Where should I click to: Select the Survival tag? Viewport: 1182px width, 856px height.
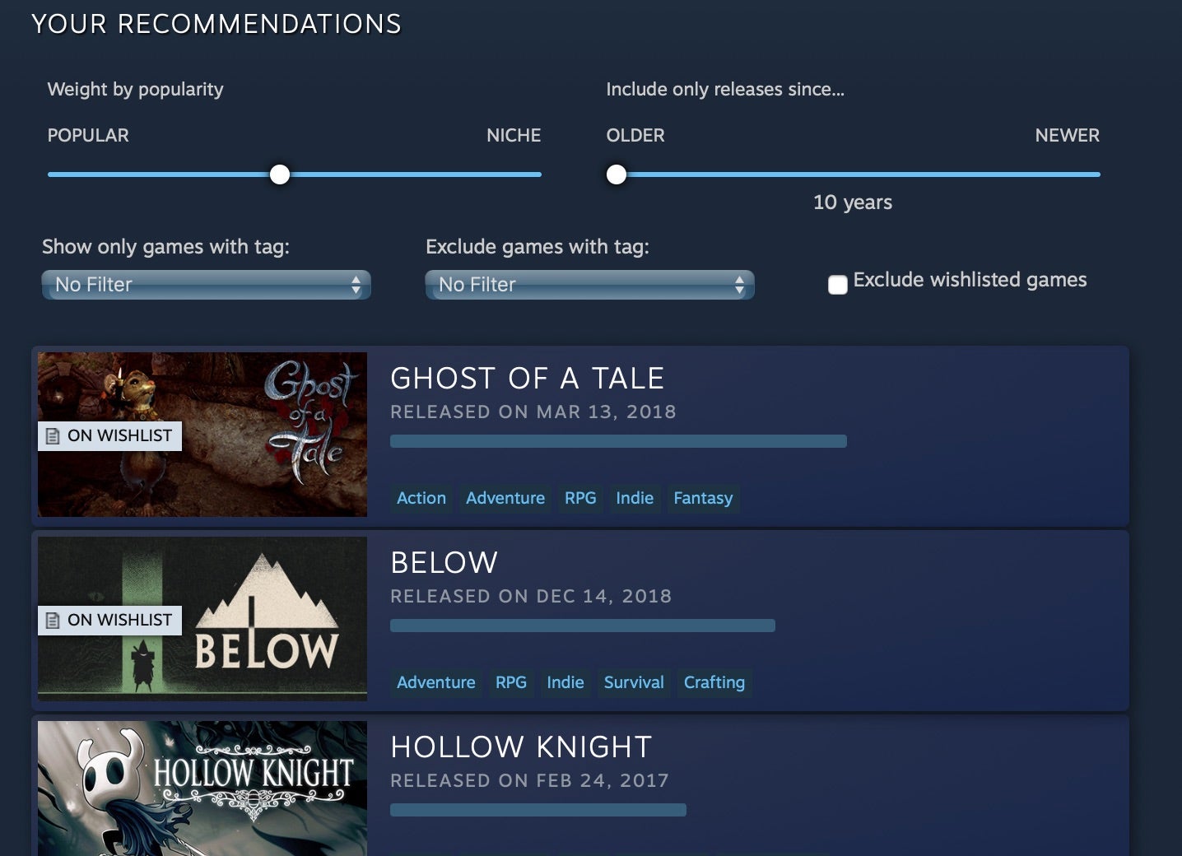(x=634, y=682)
